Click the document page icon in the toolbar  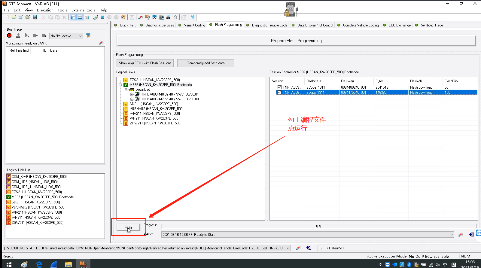(175, 17)
